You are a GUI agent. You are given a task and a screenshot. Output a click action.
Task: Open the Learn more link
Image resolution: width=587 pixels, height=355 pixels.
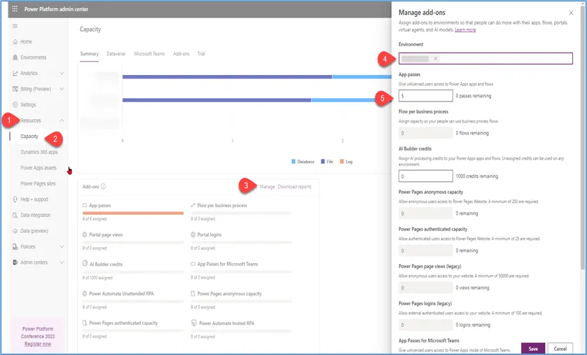[465, 29]
